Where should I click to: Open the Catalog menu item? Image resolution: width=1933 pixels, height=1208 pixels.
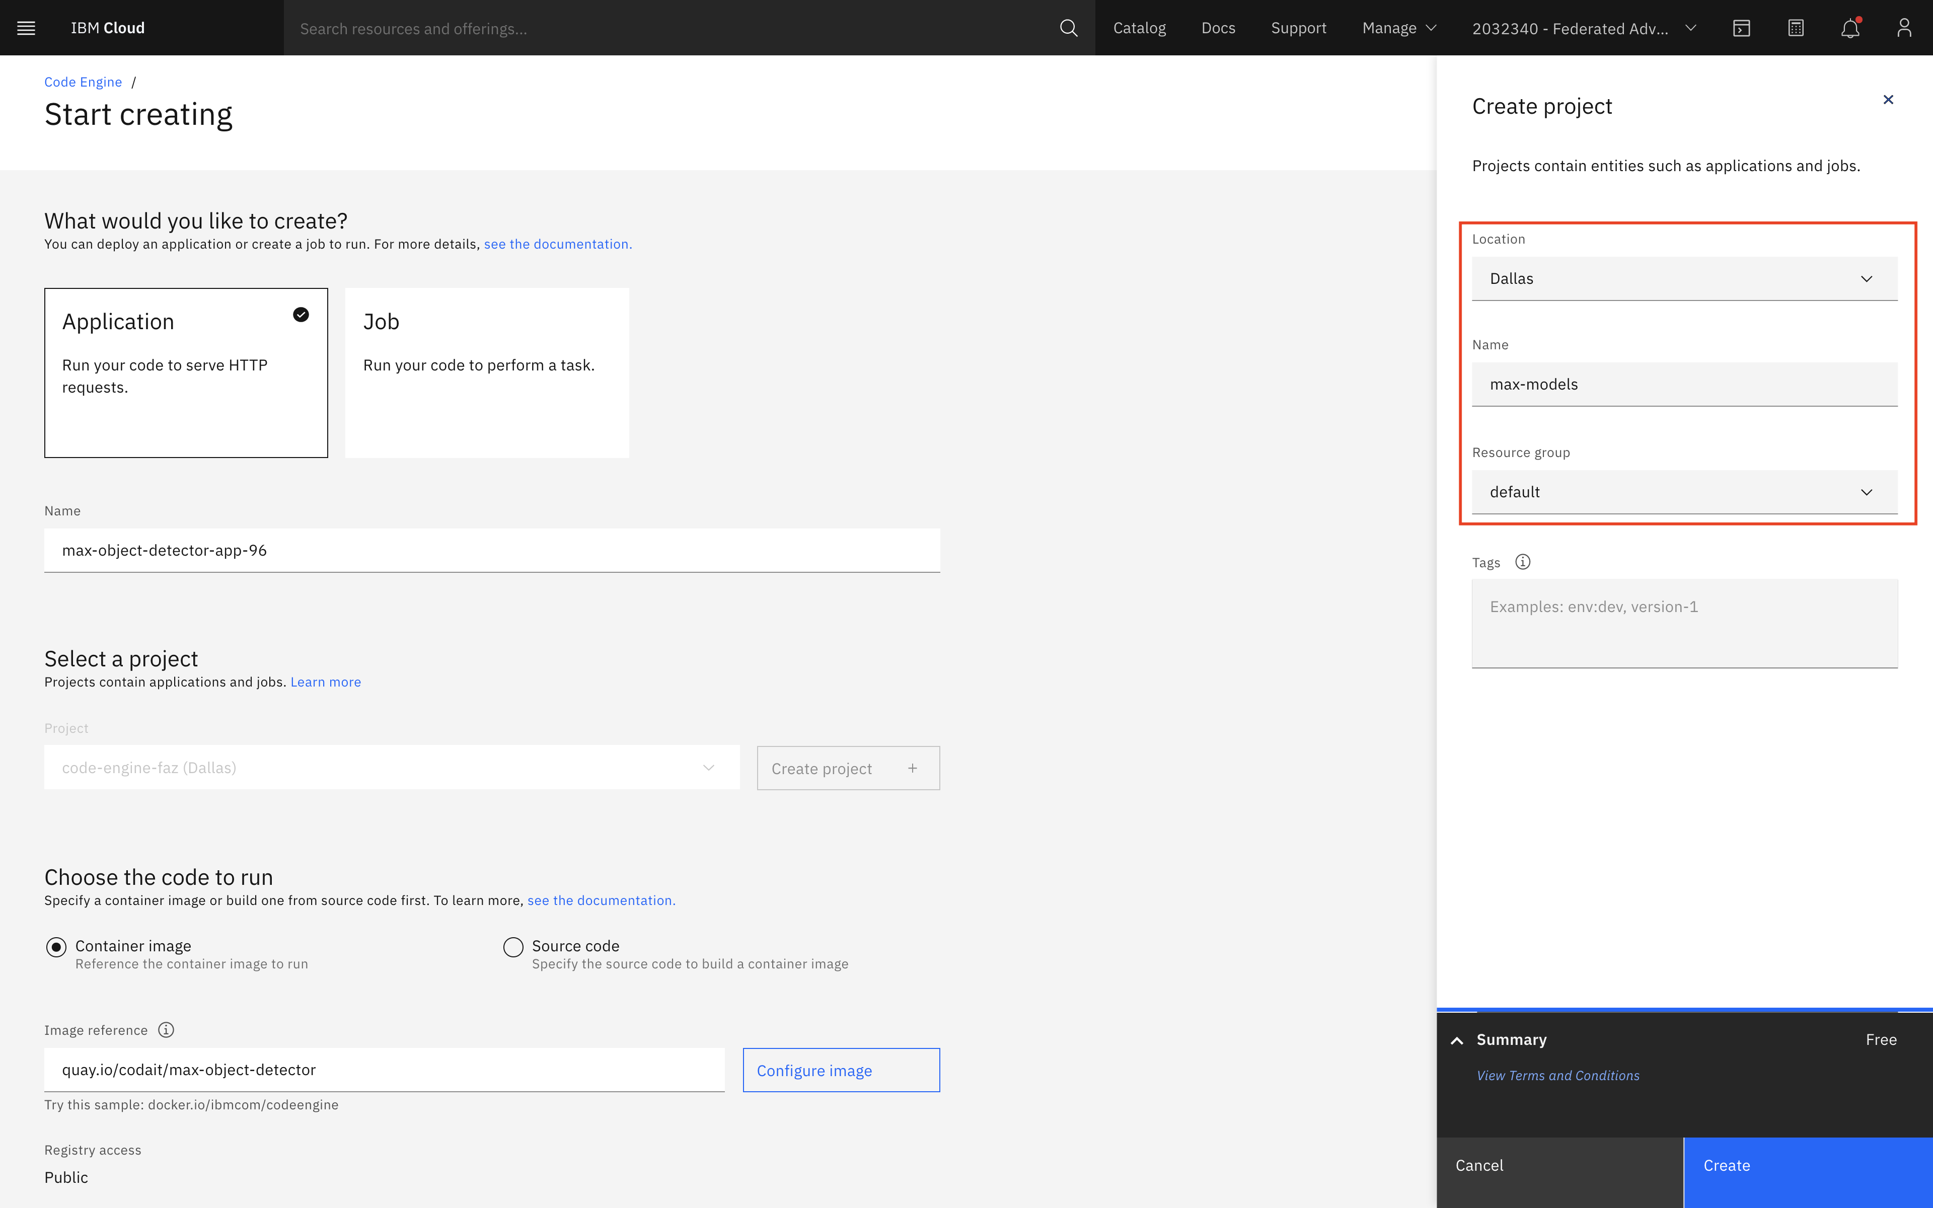tap(1140, 28)
